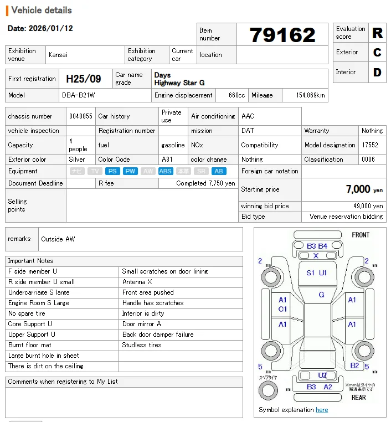
Task: Click the blue PS equipment badge
Action: (112, 171)
